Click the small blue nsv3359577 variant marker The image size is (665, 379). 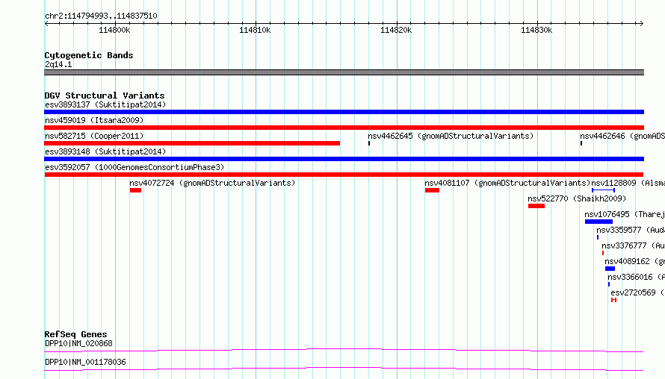click(598, 237)
